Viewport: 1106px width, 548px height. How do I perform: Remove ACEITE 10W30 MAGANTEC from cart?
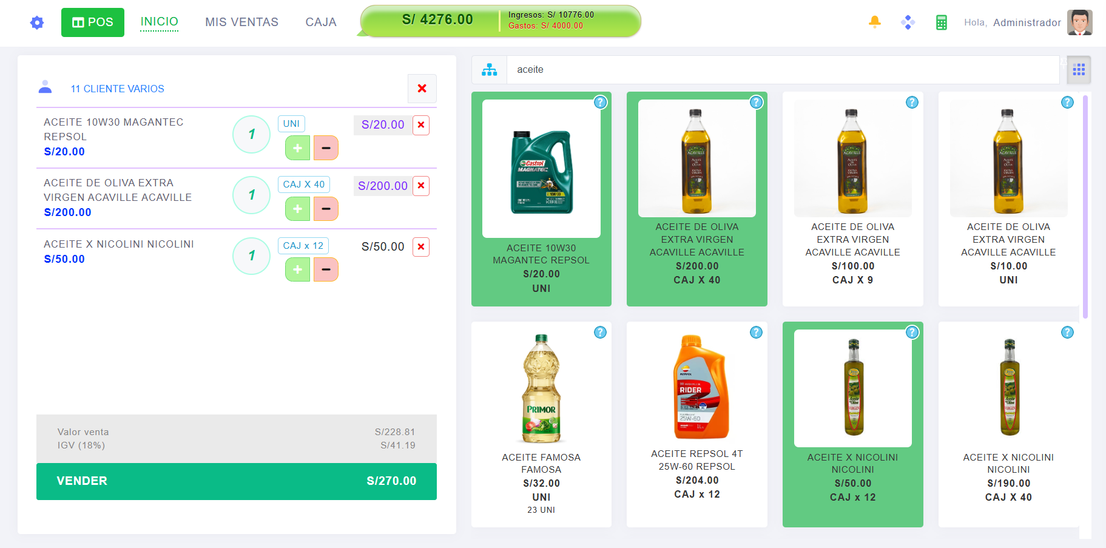421,125
